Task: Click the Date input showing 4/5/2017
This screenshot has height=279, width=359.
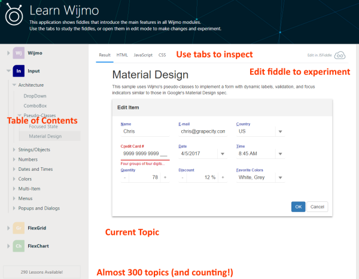Action: 198,154
